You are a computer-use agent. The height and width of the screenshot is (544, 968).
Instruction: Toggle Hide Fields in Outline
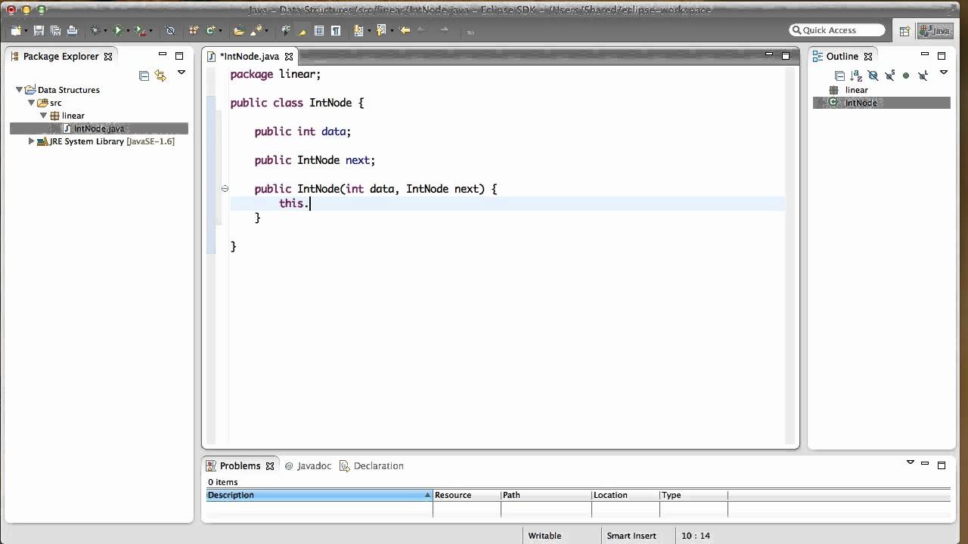click(873, 76)
